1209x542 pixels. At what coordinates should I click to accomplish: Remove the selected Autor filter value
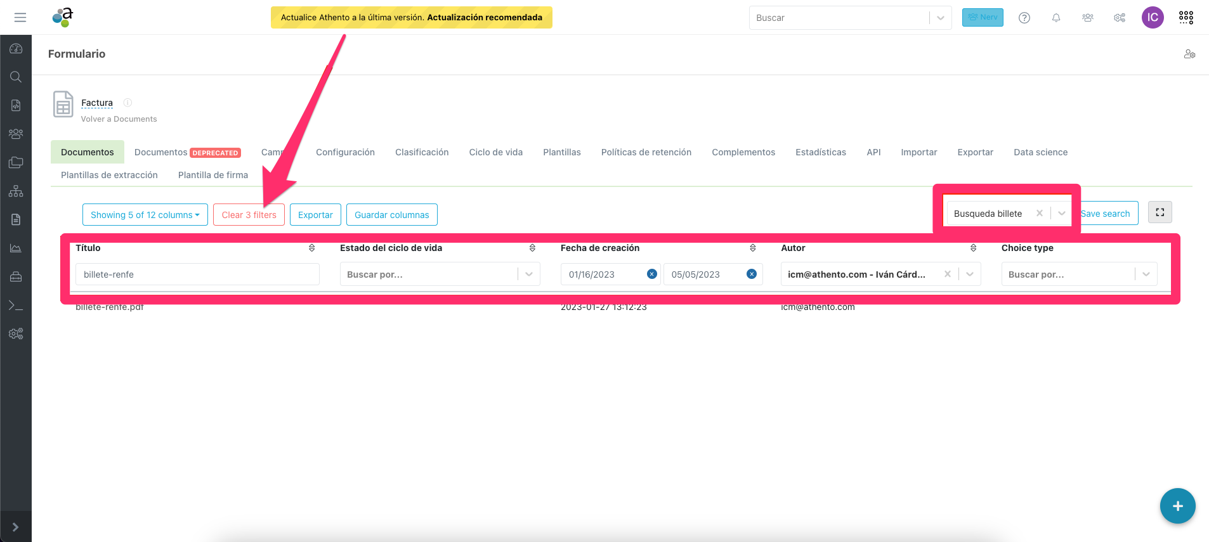(947, 274)
